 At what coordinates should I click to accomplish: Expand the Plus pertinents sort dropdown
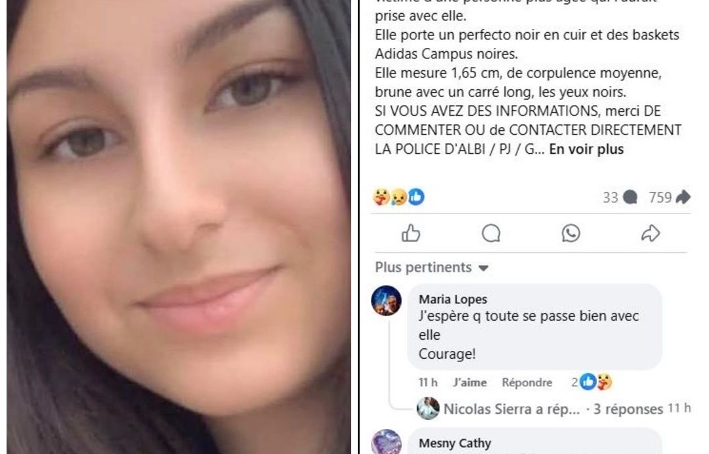(432, 267)
